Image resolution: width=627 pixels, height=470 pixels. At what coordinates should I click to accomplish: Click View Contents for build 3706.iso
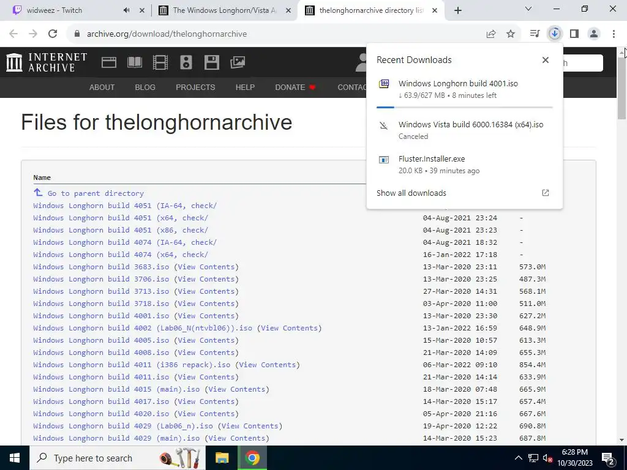tap(206, 279)
